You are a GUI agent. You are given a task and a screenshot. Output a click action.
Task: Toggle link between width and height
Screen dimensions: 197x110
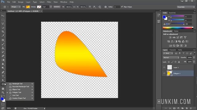click(74, 7)
